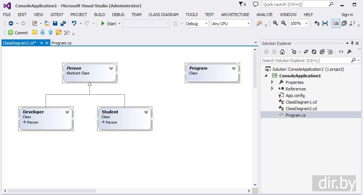Click the Undo arrow icon
This screenshot has width=363, height=195.
tap(74, 23)
